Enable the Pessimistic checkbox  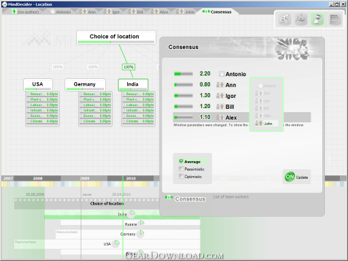pyautogui.click(x=181, y=169)
